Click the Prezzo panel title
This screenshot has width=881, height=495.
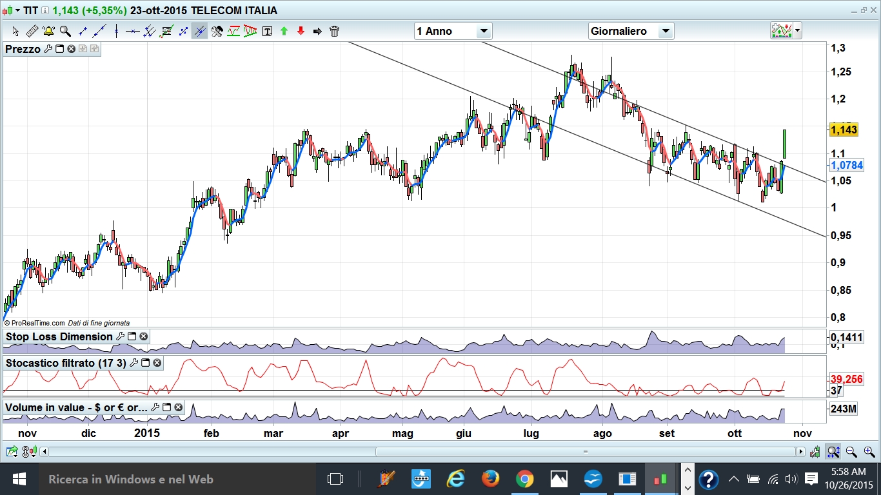coord(23,49)
